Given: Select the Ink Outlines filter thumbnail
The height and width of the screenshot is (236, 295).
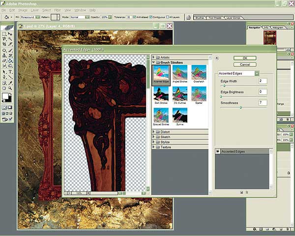Looking at the screenshot, I should tap(179, 94).
